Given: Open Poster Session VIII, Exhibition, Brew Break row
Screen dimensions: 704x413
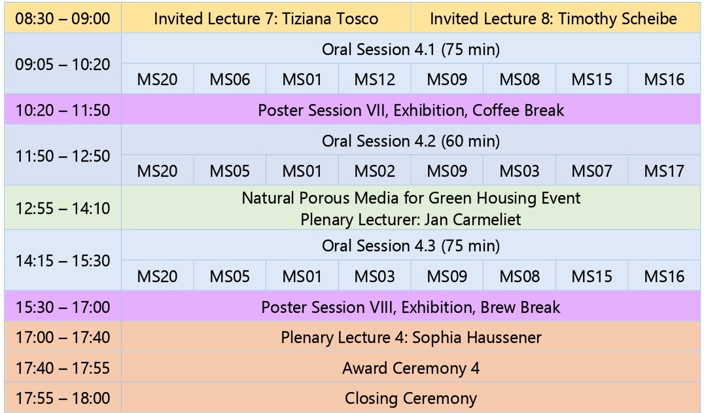Looking at the screenshot, I should click(x=410, y=307).
